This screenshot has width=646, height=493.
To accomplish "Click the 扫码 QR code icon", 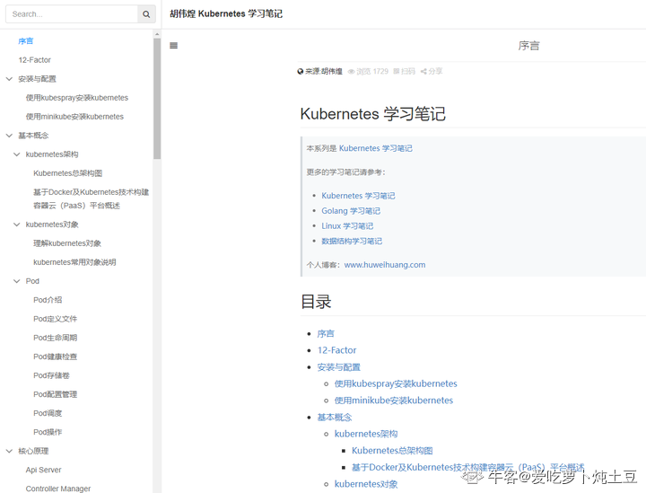I will 397,71.
